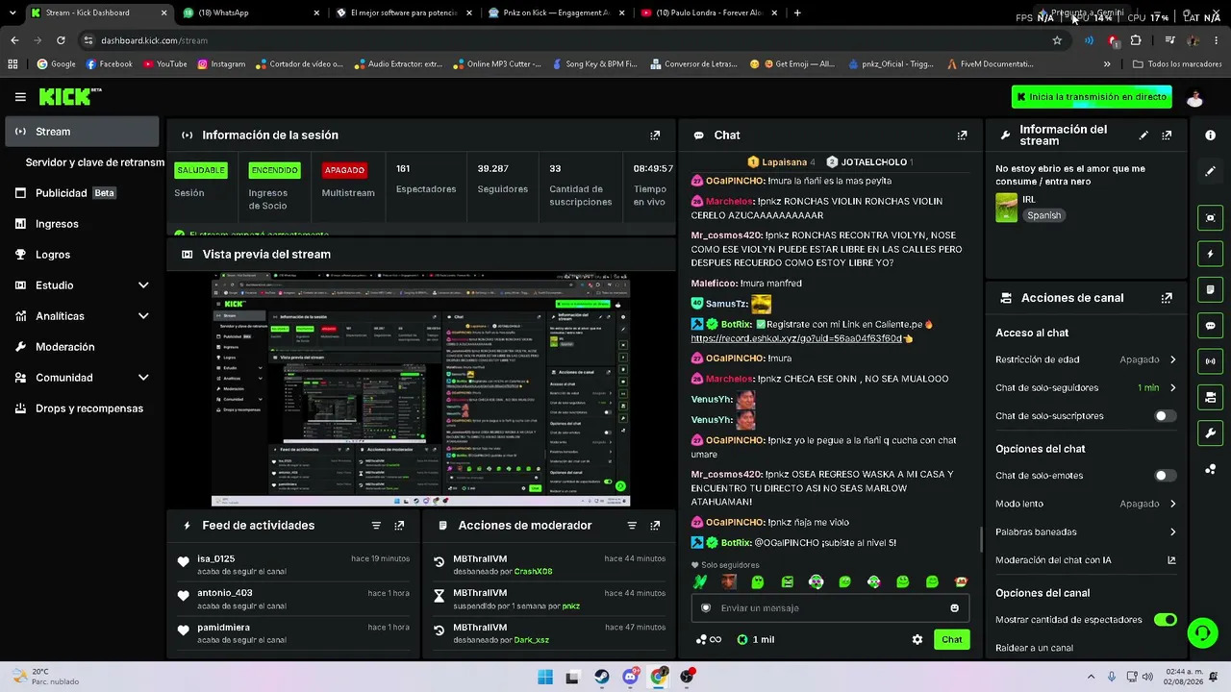Click moderator name Dark_xsz
The height and width of the screenshot is (692, 1231).
[x=532, y=640]
